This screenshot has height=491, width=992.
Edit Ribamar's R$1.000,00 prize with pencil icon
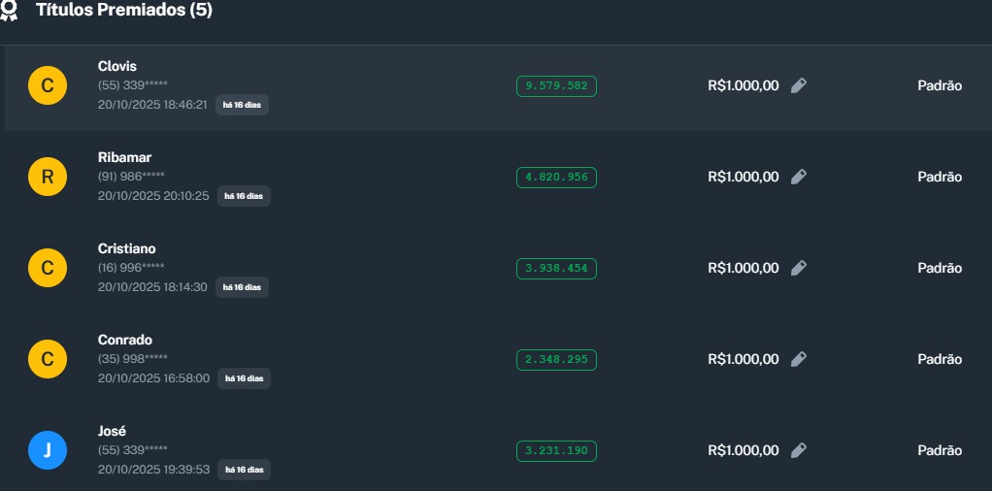tap(798, 177)
